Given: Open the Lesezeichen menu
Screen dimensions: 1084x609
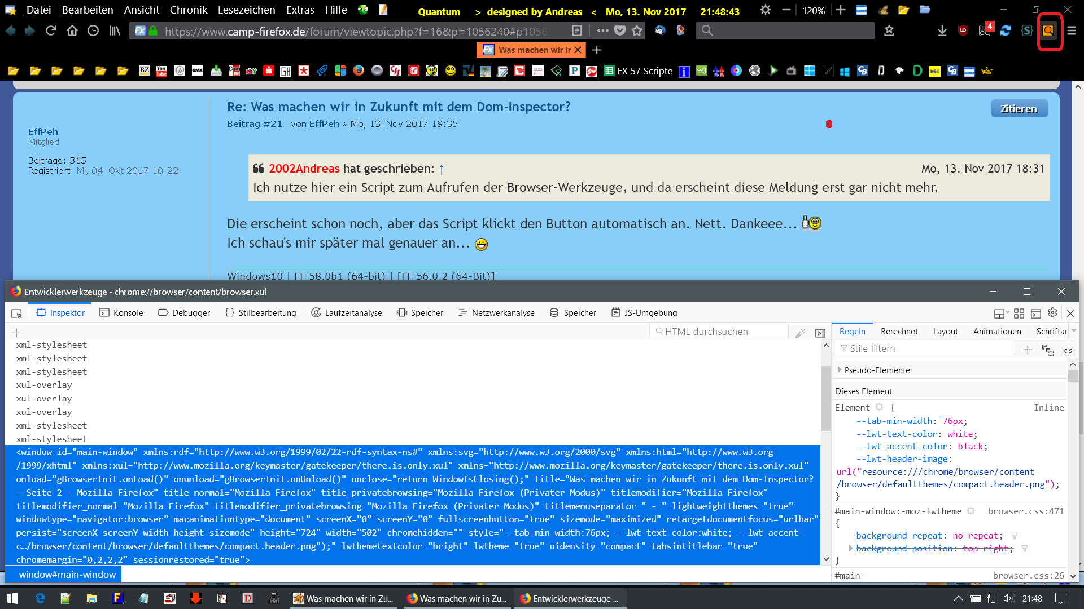Looking at the screenshot, I should (246, 10).
